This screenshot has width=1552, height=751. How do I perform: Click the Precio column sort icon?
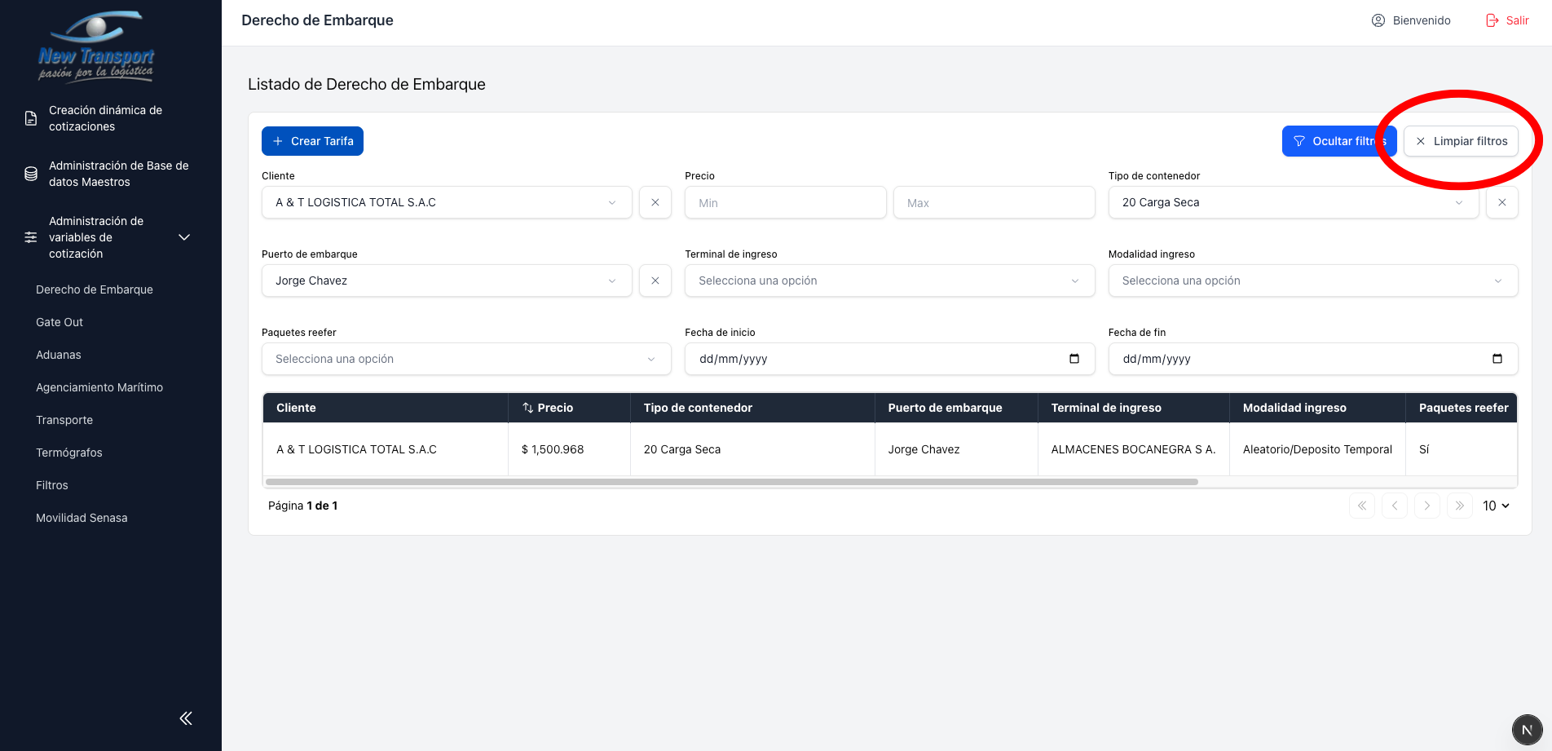click(528, 408)
